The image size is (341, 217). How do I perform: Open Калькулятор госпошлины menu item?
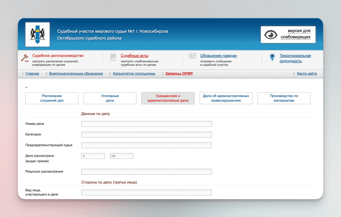(134, 74)
